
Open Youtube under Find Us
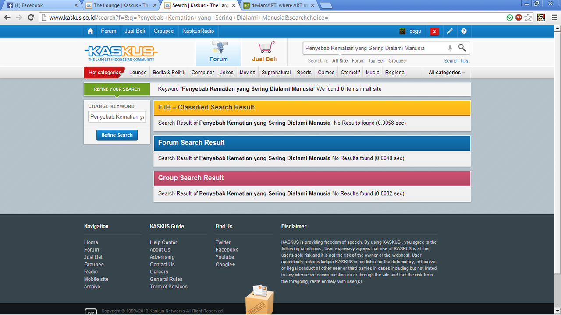tap(225, 257)
